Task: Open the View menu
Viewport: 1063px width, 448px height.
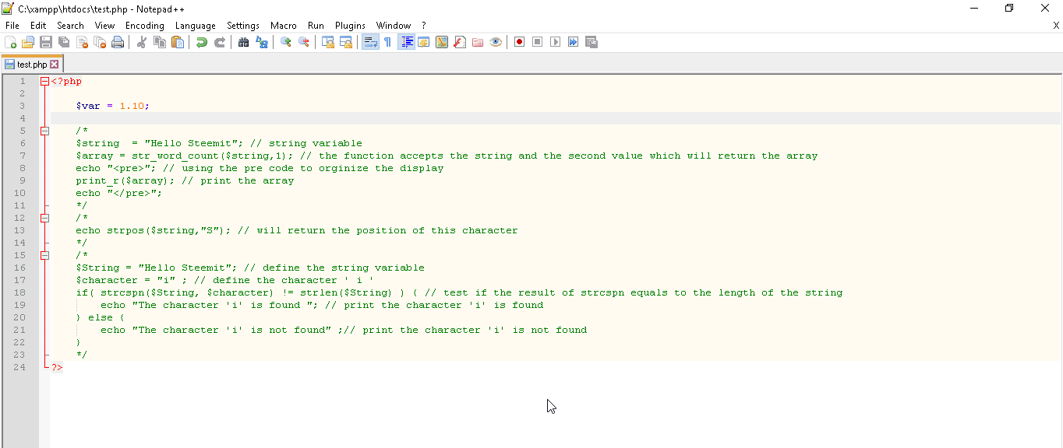Action: click(x=104, y=26)
